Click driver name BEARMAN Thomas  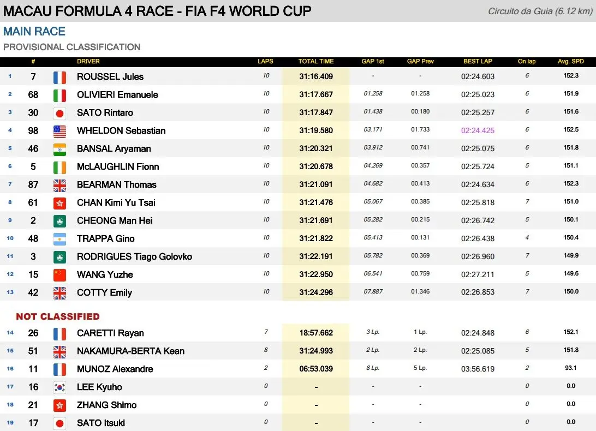tap(116, 185)
